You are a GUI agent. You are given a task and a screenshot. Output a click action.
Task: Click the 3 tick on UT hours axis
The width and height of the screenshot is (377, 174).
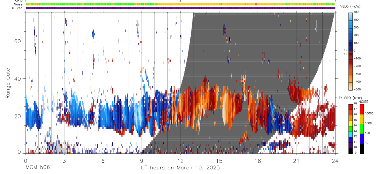[x=64, y=161]
